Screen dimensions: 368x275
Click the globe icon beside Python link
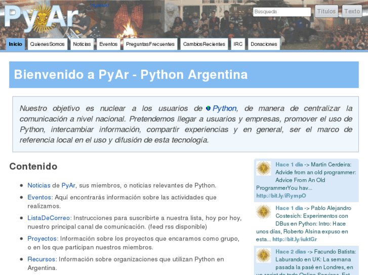coord(208,108)
